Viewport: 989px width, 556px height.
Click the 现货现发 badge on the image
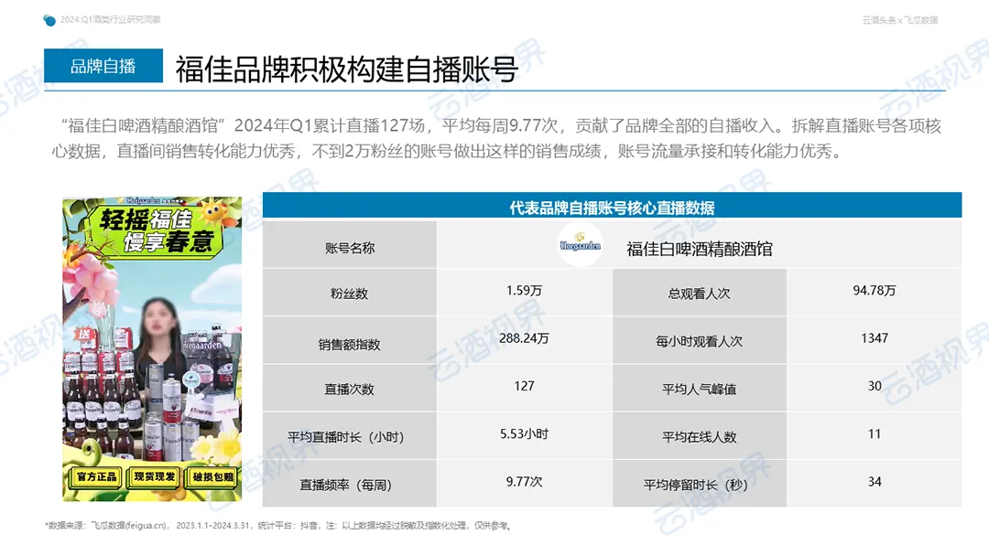tap(155, 477)
